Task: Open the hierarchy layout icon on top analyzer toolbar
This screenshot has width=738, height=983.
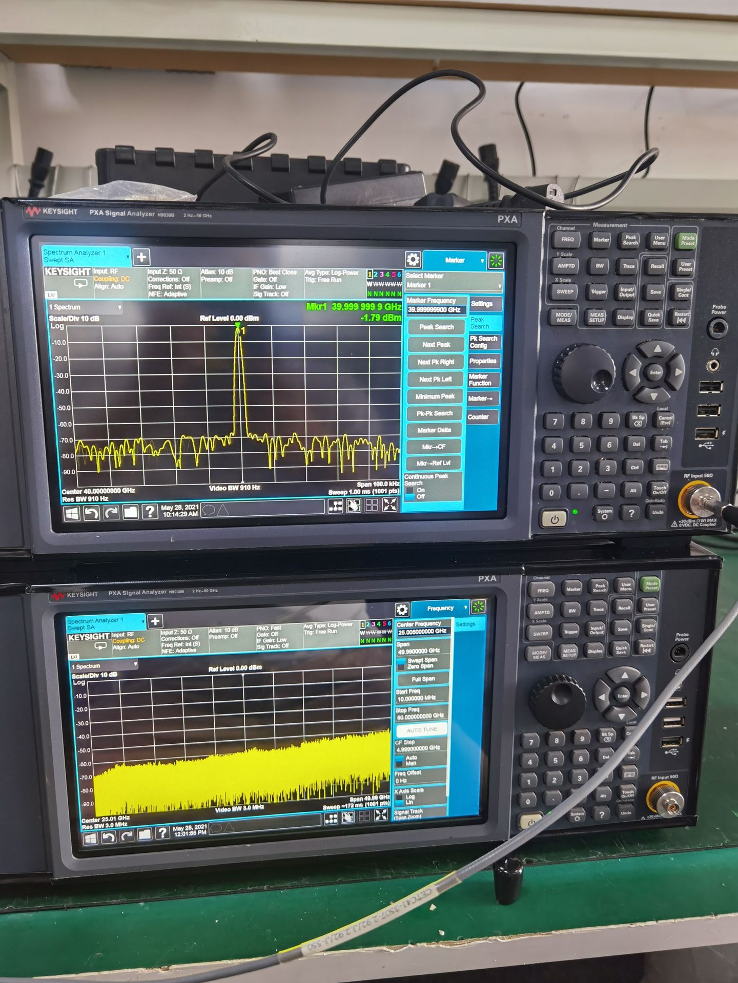Action: (x=335, y=506)
